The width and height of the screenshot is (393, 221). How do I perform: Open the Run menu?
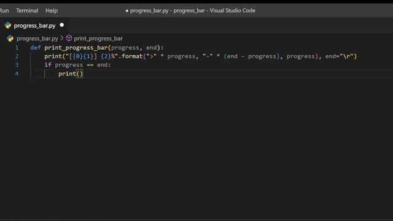coord(4,10)
